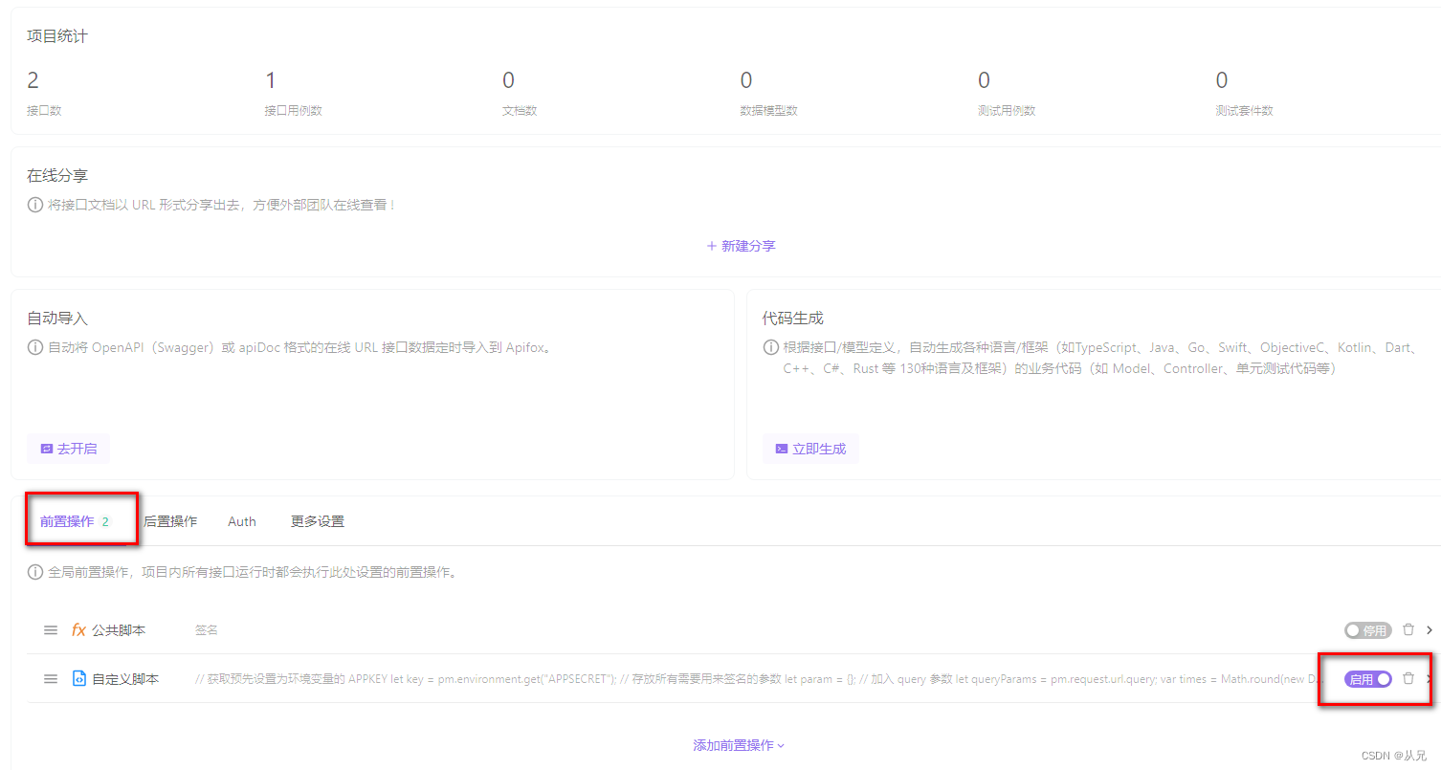Click the 接口用例数 statistic label
Viewport: 1441px width, 770px height.
click(x=294, y=111)
